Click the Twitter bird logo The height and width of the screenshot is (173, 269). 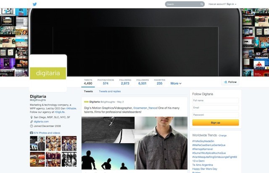[35, 4]
